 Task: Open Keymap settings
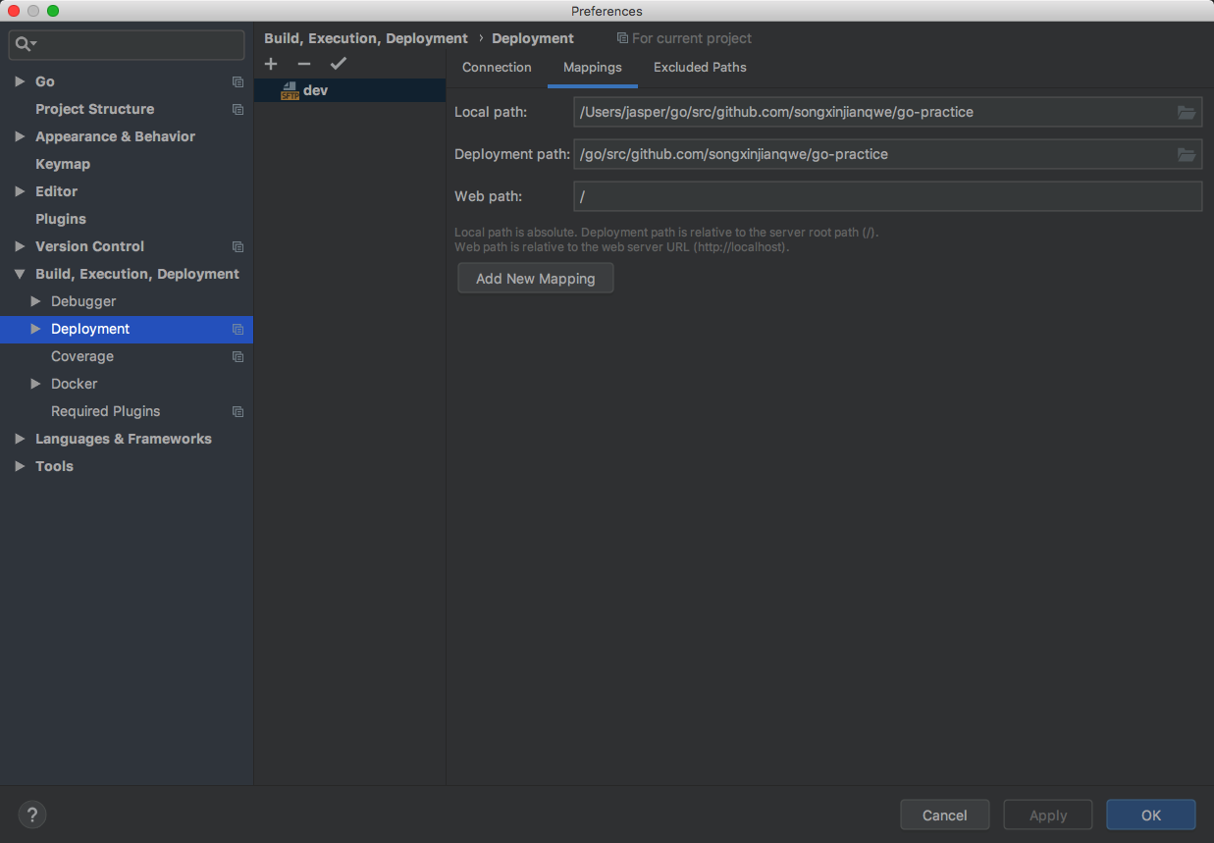63,164
